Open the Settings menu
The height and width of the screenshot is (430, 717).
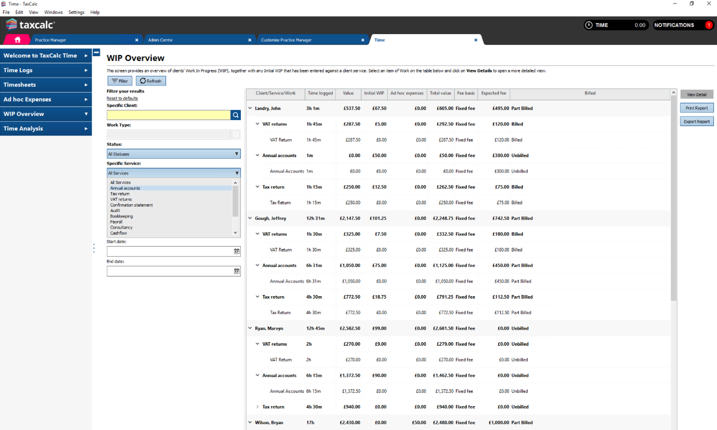pos(76,12)
